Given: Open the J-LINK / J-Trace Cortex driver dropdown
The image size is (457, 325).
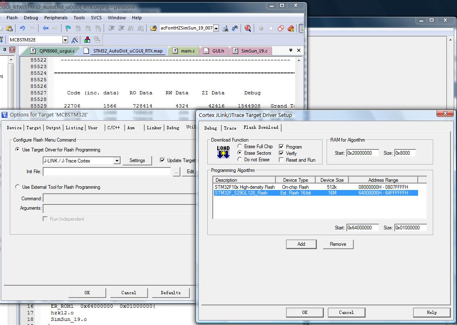Looking at the screenshot, I should pos(117,160).
